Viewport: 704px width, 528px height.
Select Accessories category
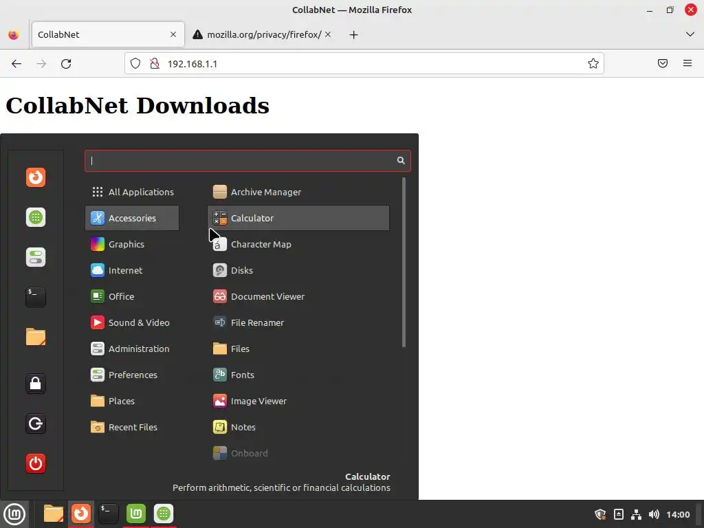coord(132,218)
